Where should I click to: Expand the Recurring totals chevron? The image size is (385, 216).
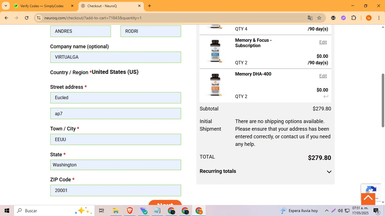329,172
